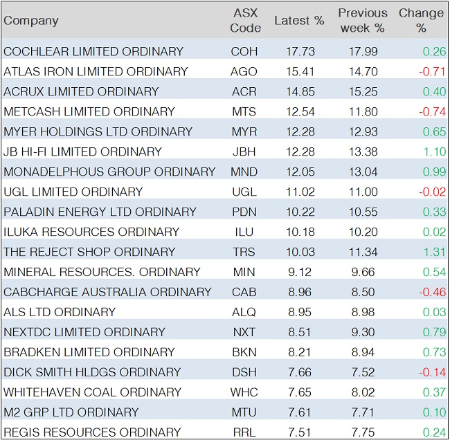Select Acrux Limited Ordinary company name
The image size is (450, 440).
pos(81,91)
